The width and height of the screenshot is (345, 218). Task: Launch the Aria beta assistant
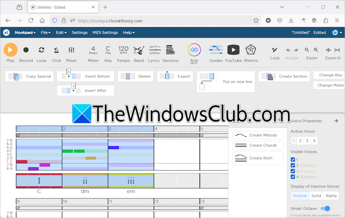tap(194, 50)
